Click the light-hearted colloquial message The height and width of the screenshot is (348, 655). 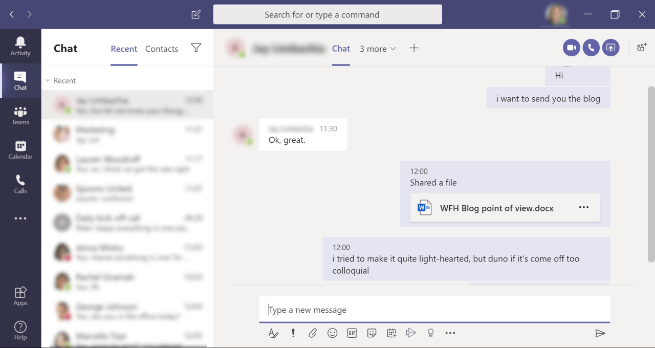tap(466, 259)
